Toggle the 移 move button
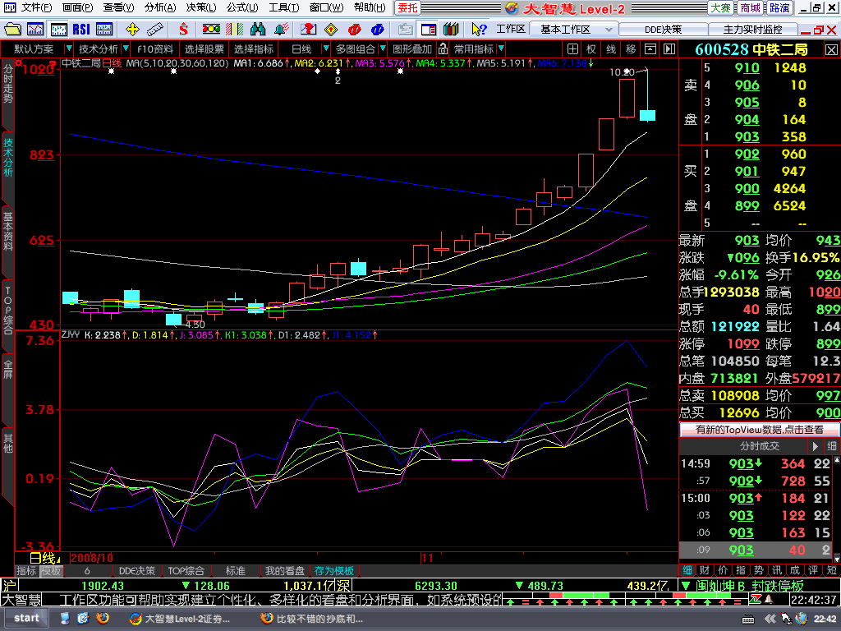Image resolution: width=841 pixels, height=631 pixels. [x=631, y=49]
